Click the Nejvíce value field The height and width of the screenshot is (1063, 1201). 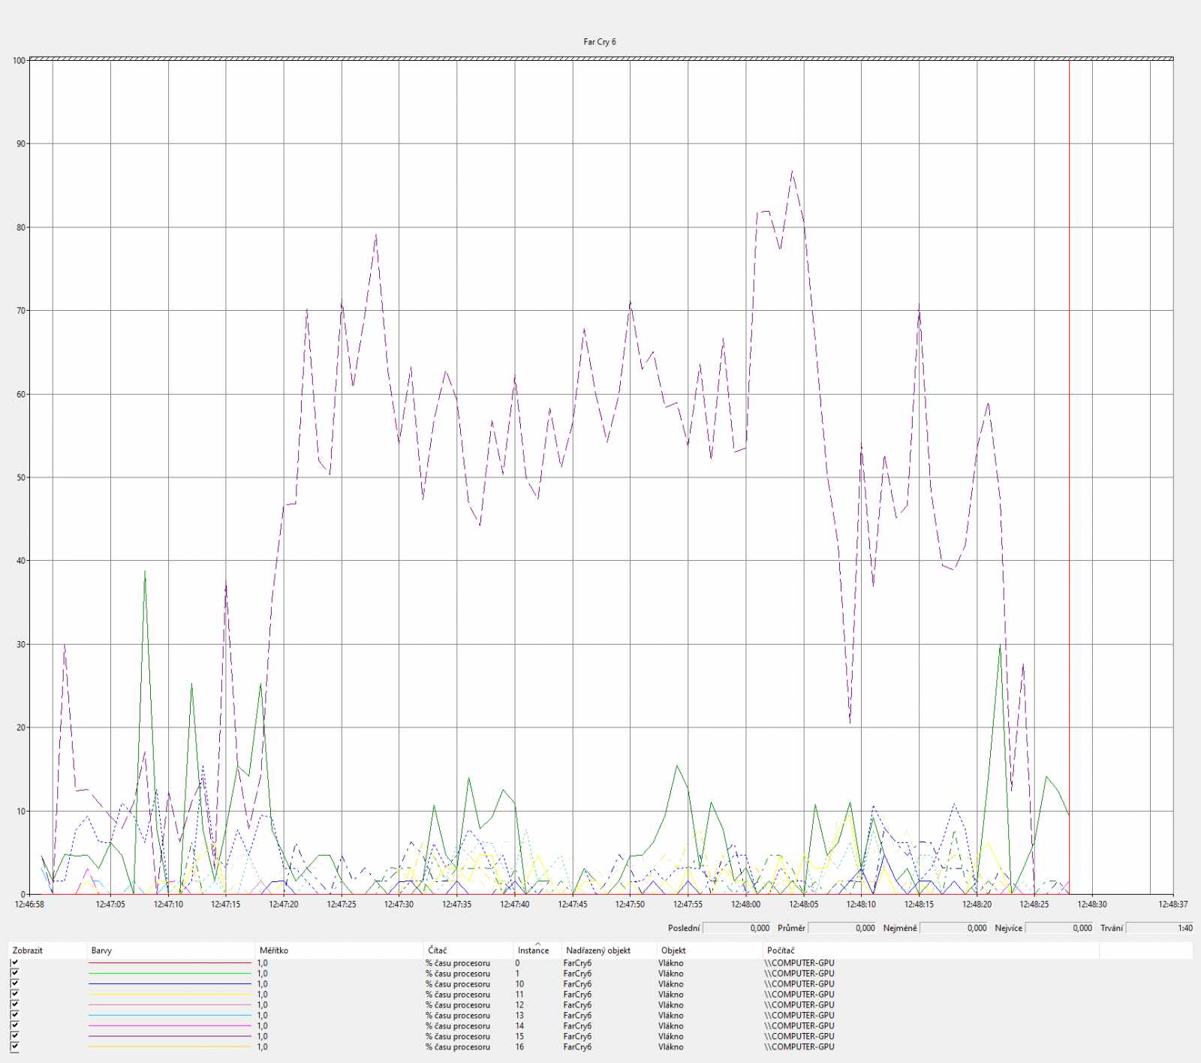[x=1059, y=928]
